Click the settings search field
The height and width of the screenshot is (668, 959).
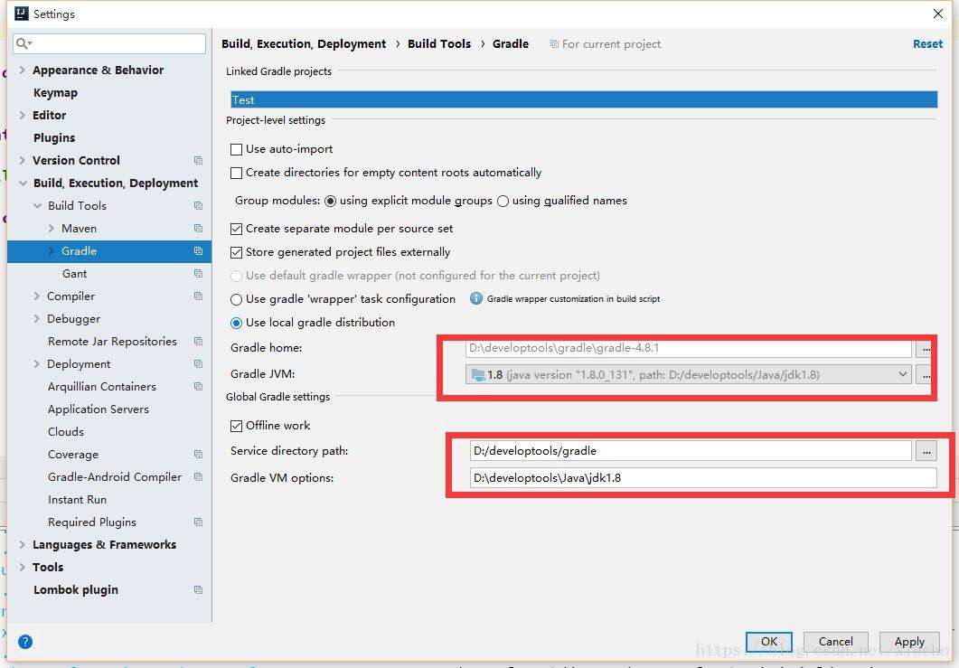coord(109,43)
